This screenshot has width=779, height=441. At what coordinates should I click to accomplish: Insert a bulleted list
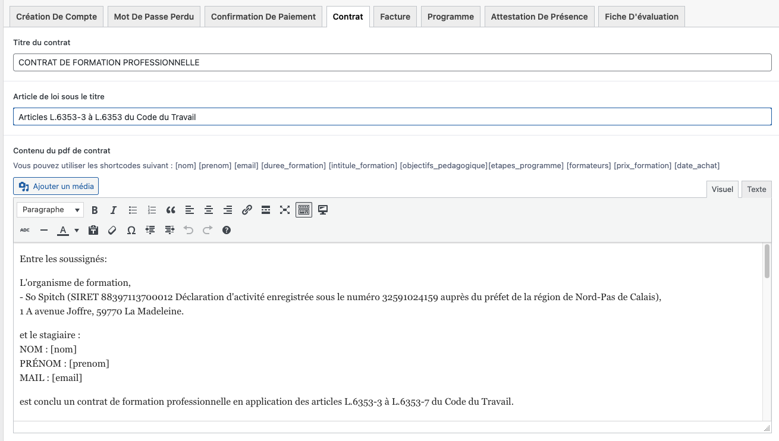pos(133,210)
